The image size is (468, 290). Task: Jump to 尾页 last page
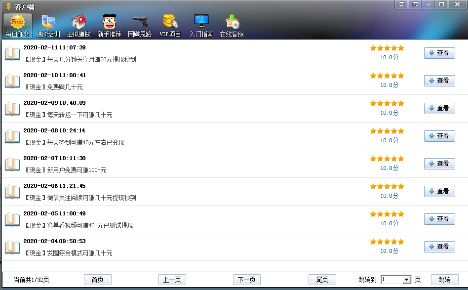tap(322, 280)
